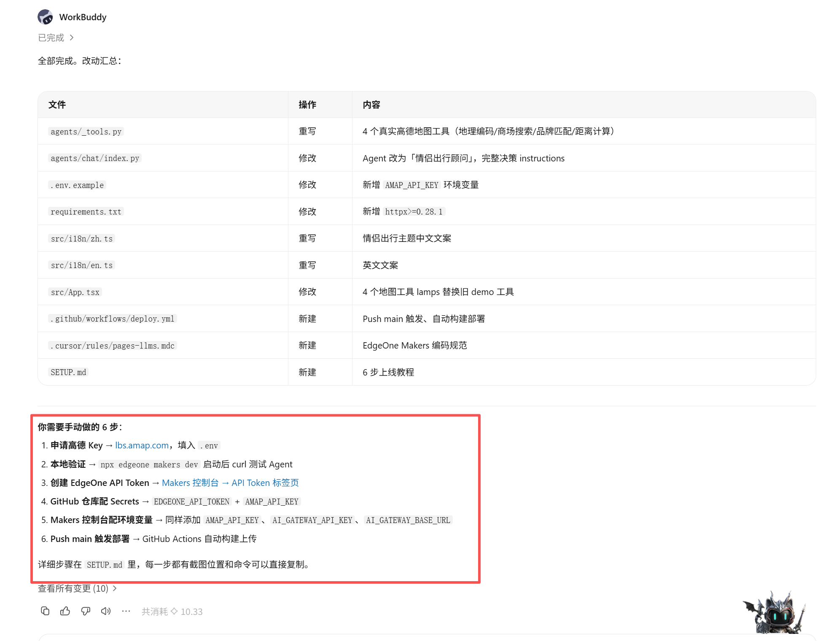Expand the 已完成 status section
The height and width of the screenshot is (641, 831).
pos(56,38)
